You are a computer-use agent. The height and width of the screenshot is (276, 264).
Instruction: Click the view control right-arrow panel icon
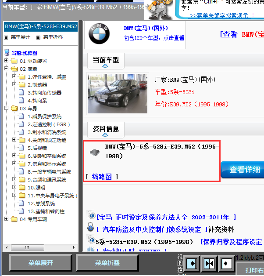[191, 264]
